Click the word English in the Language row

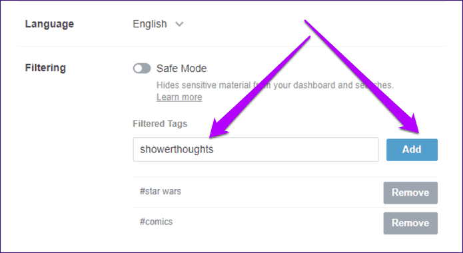coord(150,24)
